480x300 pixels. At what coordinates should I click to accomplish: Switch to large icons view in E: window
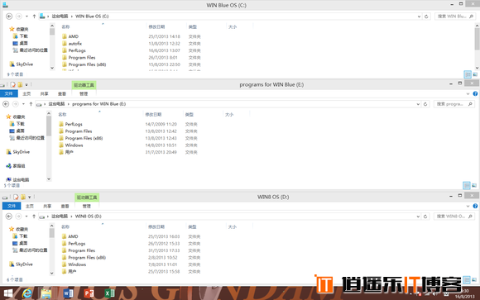(474, 185)
